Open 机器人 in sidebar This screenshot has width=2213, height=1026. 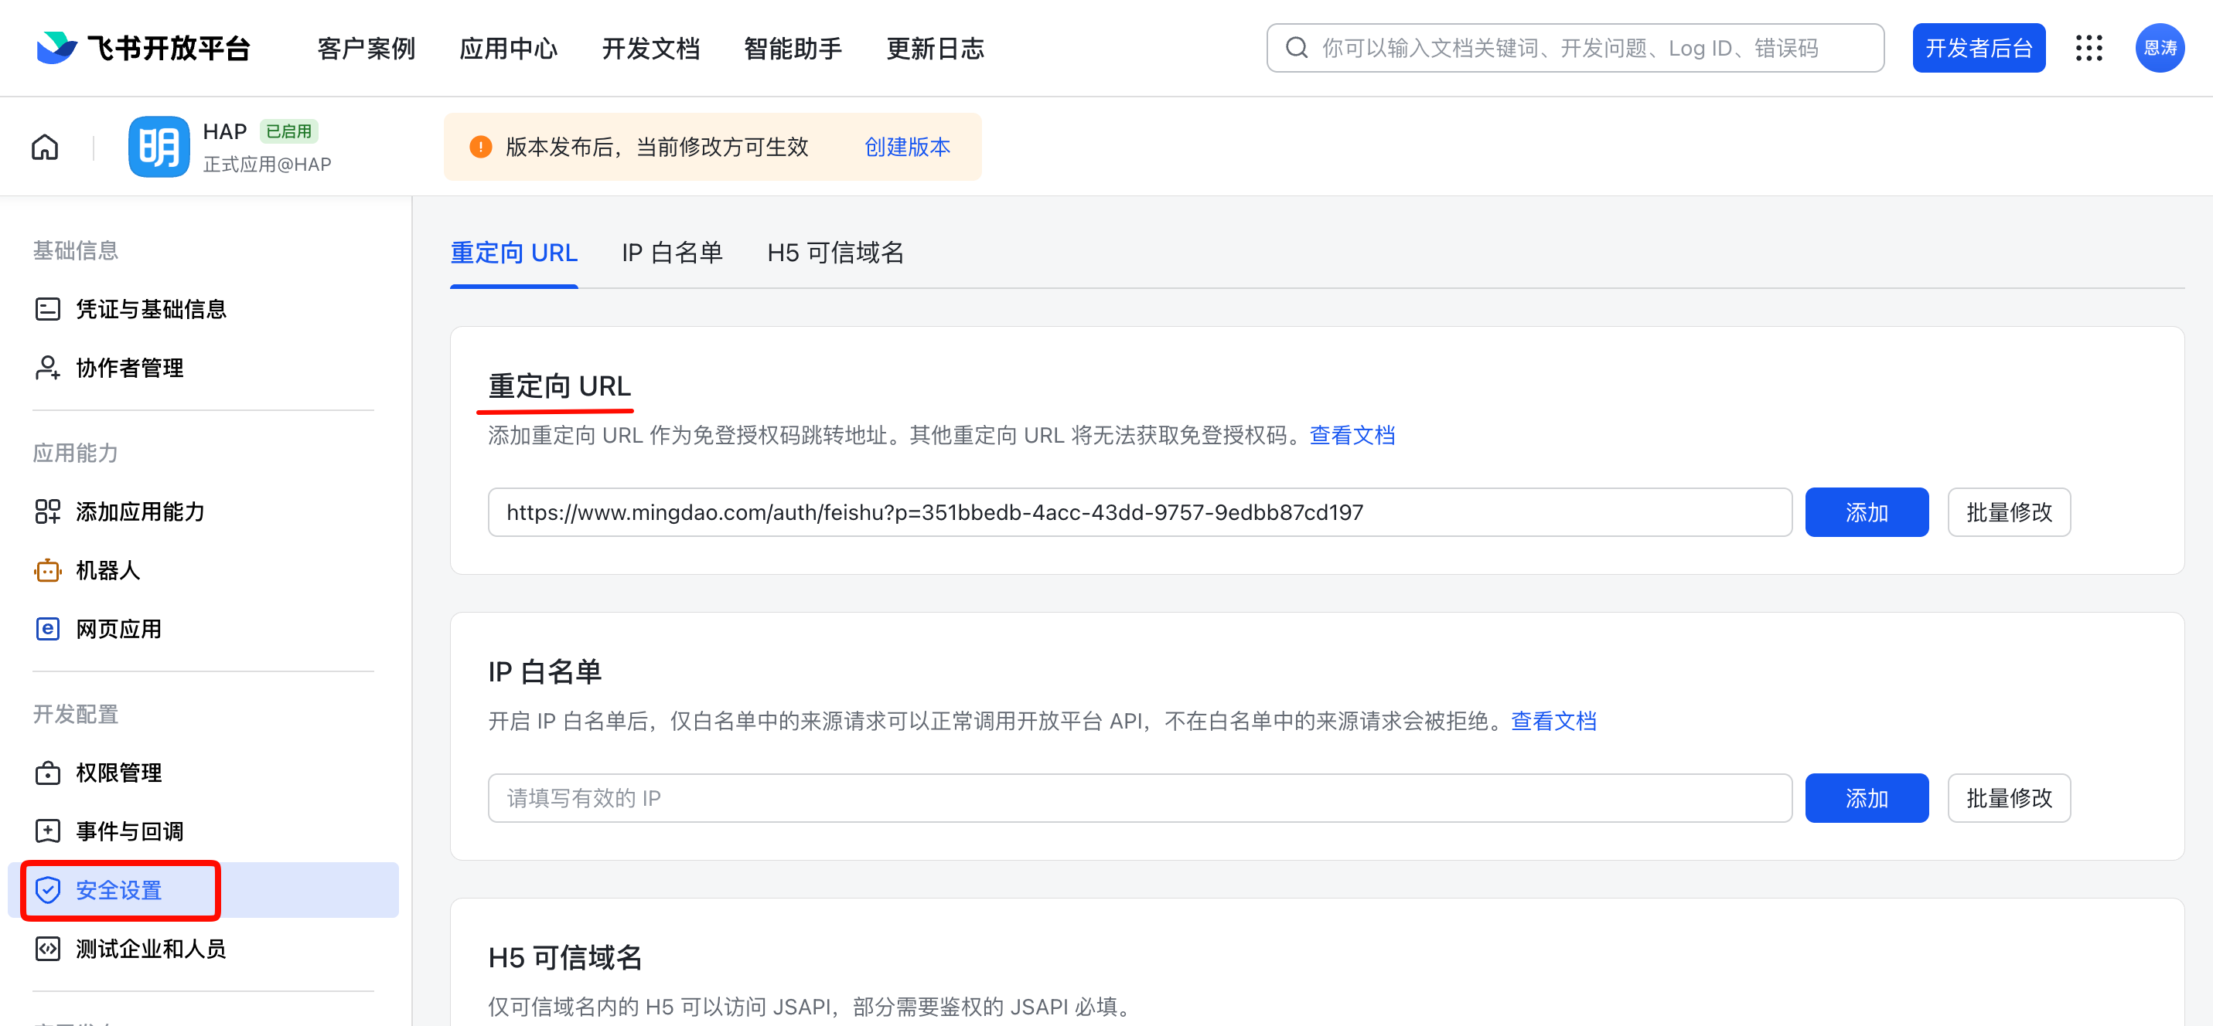point(203,570)
